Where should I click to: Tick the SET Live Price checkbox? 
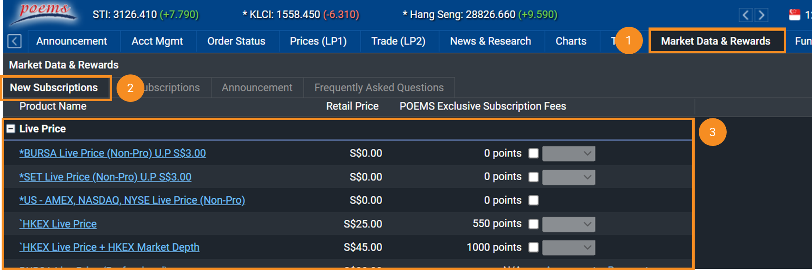click(534, 177)
